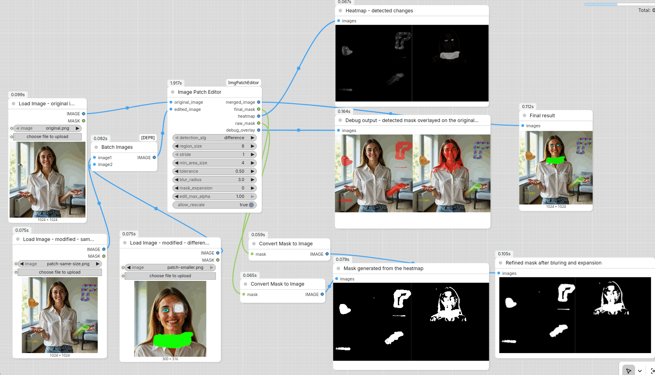Screen dimensions: 655x375
Task: Collapse the Image Patch Editor node via its title dot
Action: [x=173, y=92]
